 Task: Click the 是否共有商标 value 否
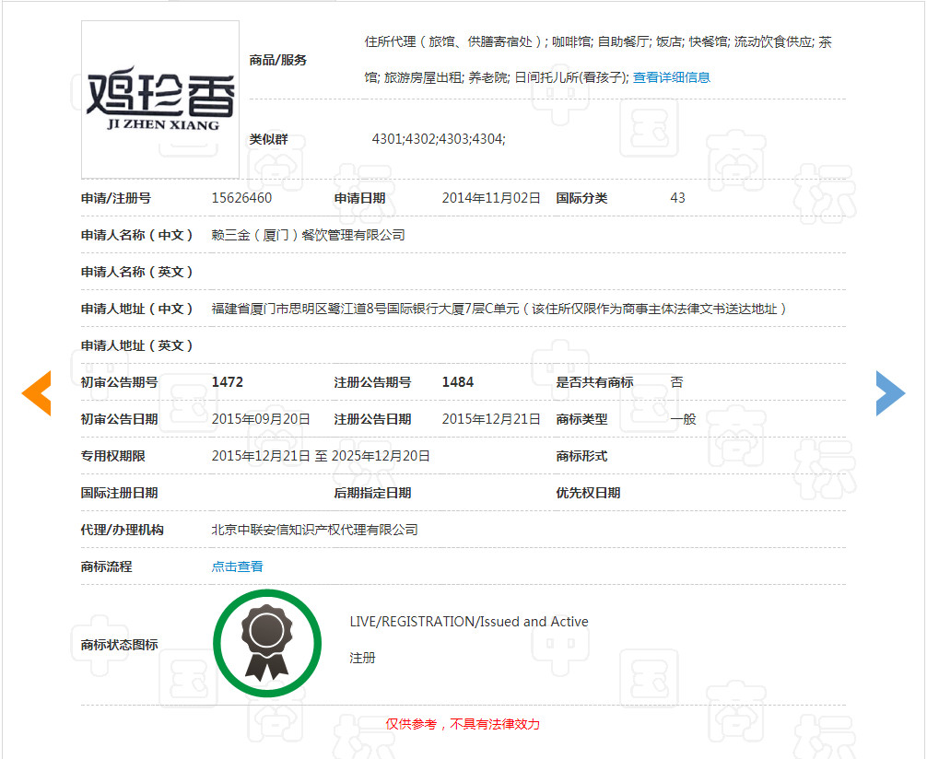point(677,381)
